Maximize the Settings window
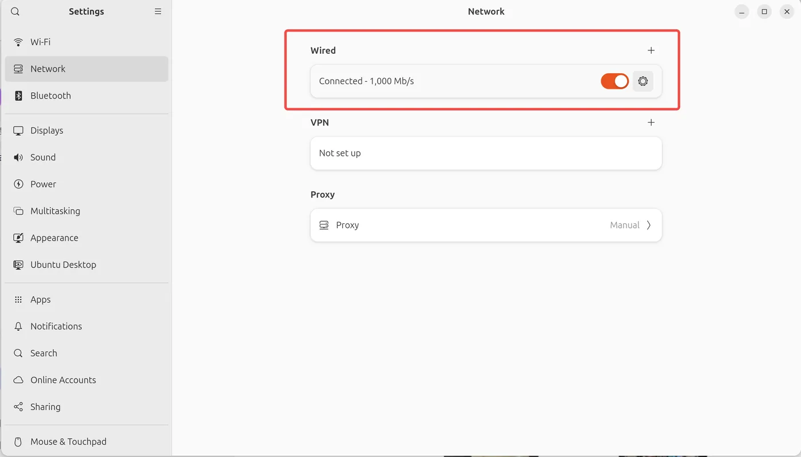 764,11
